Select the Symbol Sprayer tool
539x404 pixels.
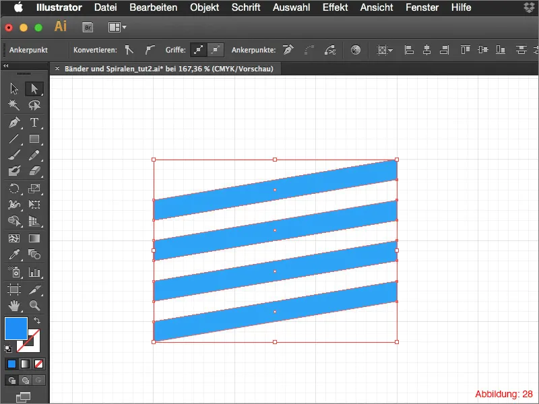coord(14,273)
